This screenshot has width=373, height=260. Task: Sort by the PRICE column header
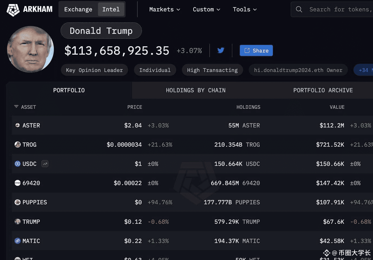click(135, 107)
